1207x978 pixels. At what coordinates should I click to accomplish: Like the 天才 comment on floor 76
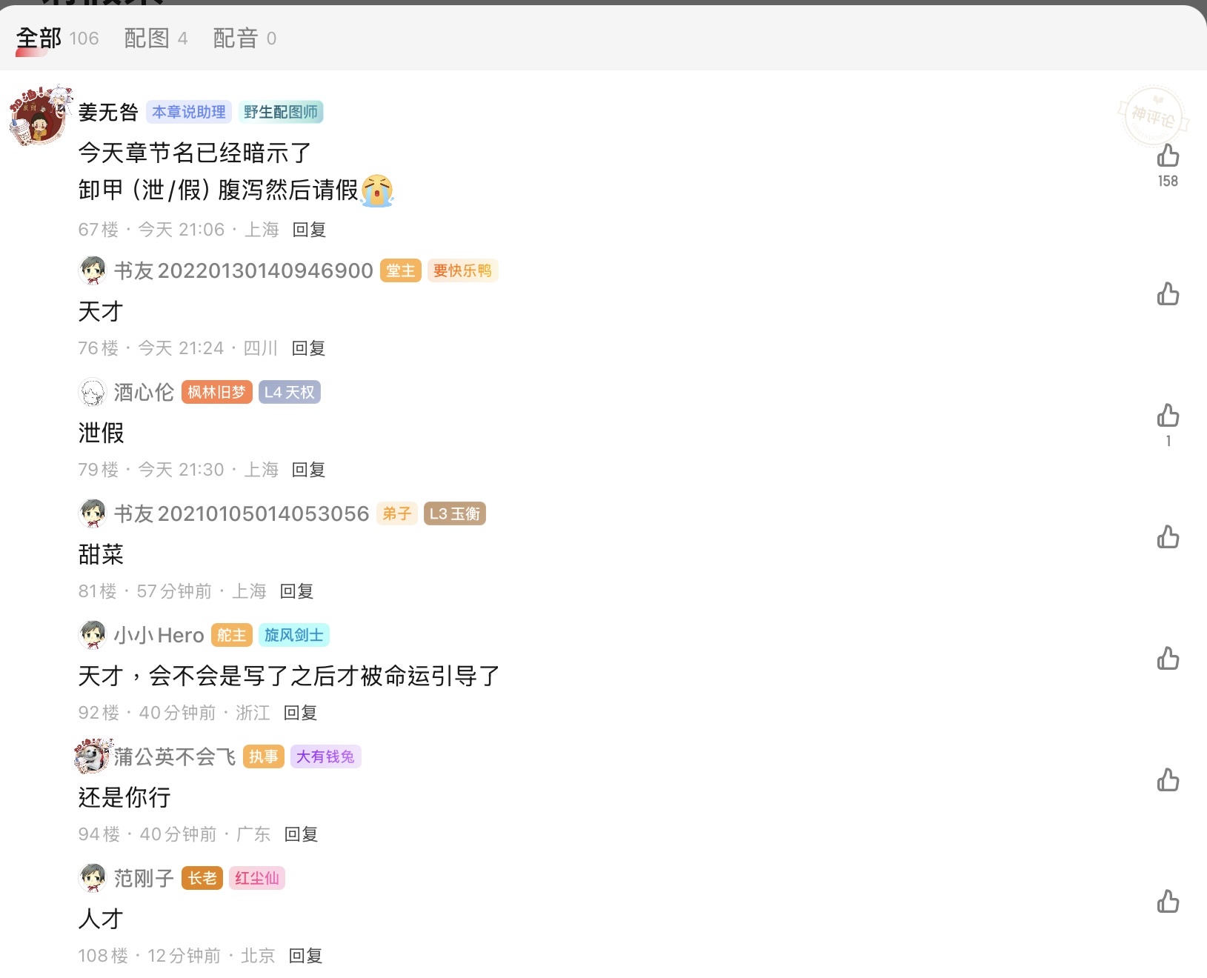[1168, 294]
